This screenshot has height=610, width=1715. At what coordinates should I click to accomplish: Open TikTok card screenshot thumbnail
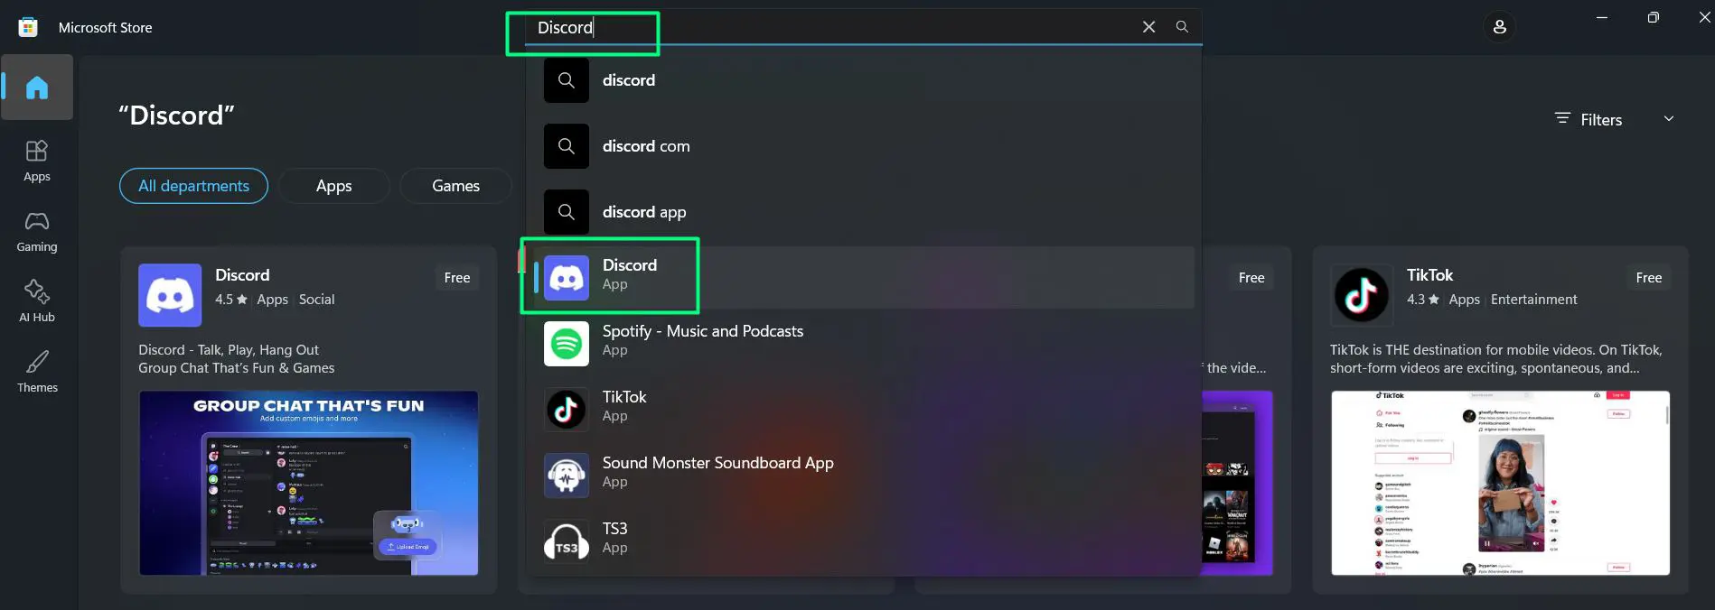tap(1500, 483)
